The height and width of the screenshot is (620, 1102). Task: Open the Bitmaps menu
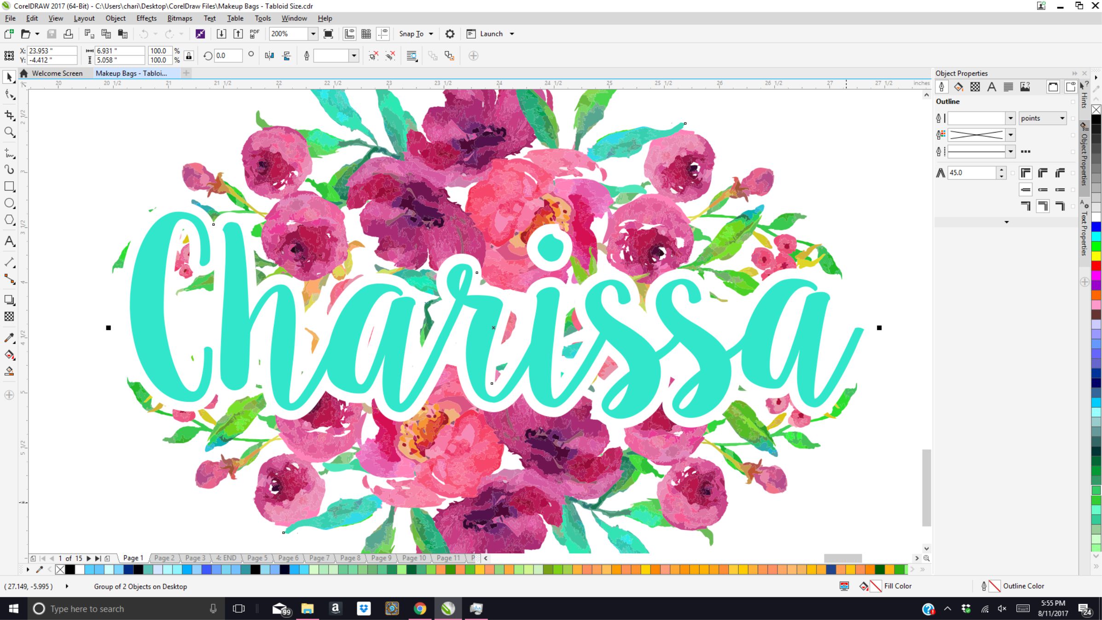[x=180, y=18]
